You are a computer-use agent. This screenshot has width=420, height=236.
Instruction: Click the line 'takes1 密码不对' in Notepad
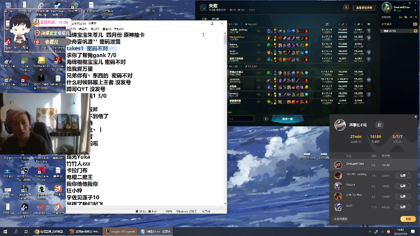tap(87, 48)
